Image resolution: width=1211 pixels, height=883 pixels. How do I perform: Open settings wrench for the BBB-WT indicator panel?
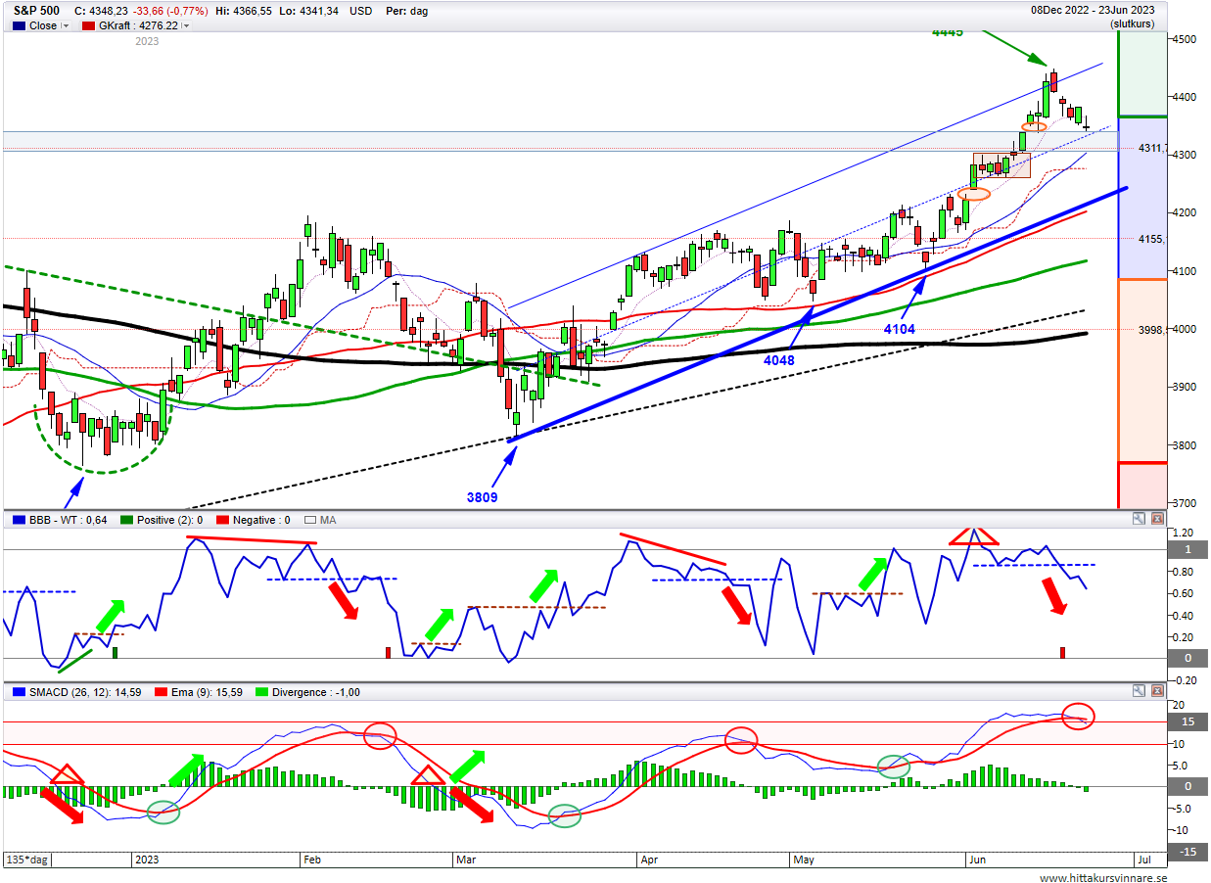(1140, 519)
